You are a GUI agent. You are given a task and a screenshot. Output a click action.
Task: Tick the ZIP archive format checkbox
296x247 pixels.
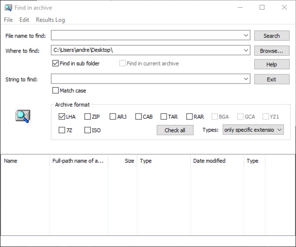(x=88, y=117)
